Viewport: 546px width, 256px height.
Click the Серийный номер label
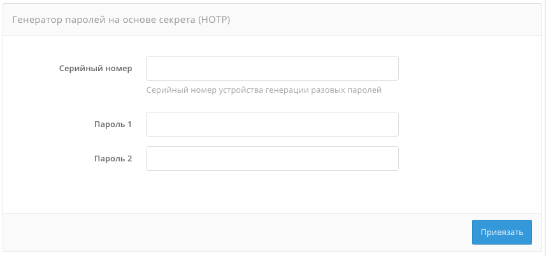[96, 69]
